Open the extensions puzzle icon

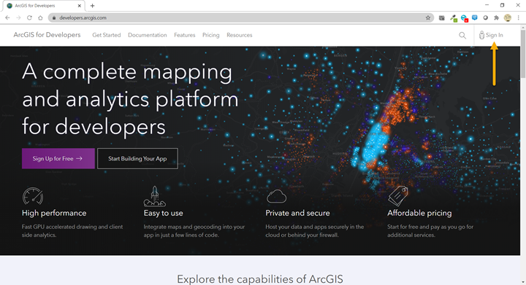pos(497,17)
